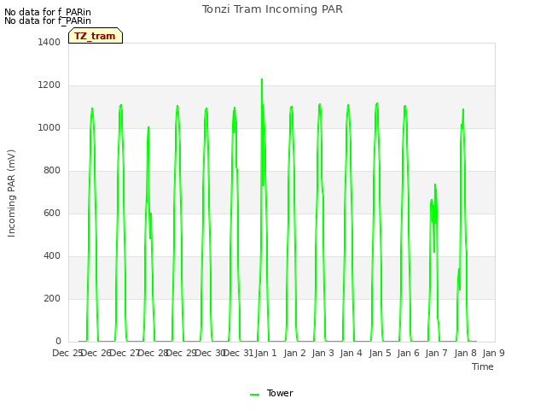Click the Dec 28 peak near 1000 mV
This screenshot has width=546, height=410.
pyautogui.click(x=148, y=127)
